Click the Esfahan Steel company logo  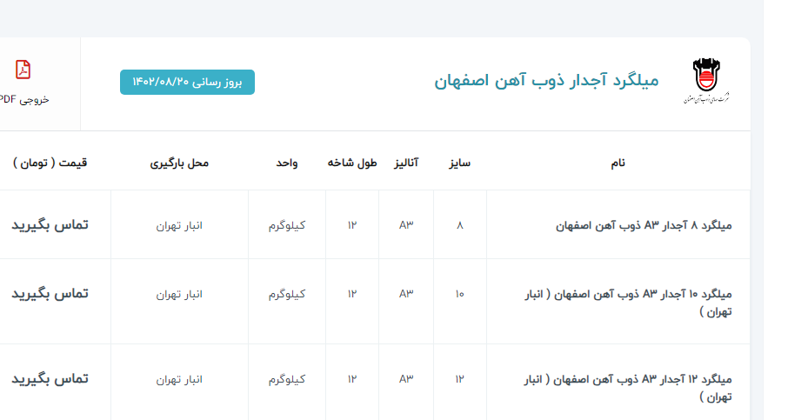706,82
